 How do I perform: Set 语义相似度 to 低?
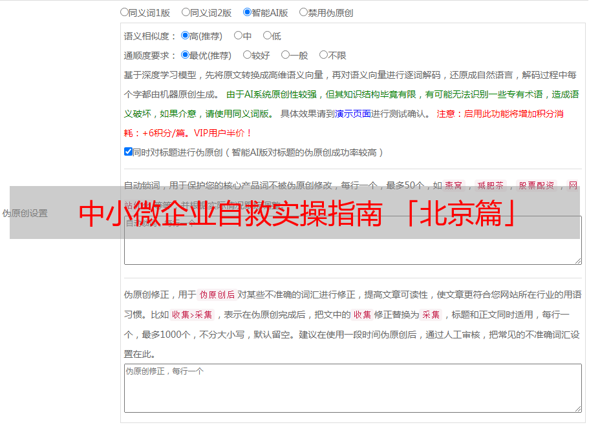[267, 36]
